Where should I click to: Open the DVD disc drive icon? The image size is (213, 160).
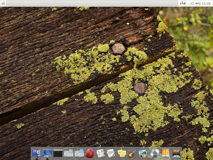pos(155,153)
